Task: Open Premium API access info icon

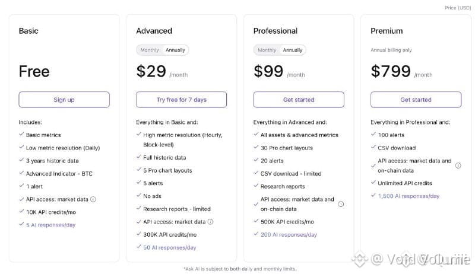Action: 458,165
